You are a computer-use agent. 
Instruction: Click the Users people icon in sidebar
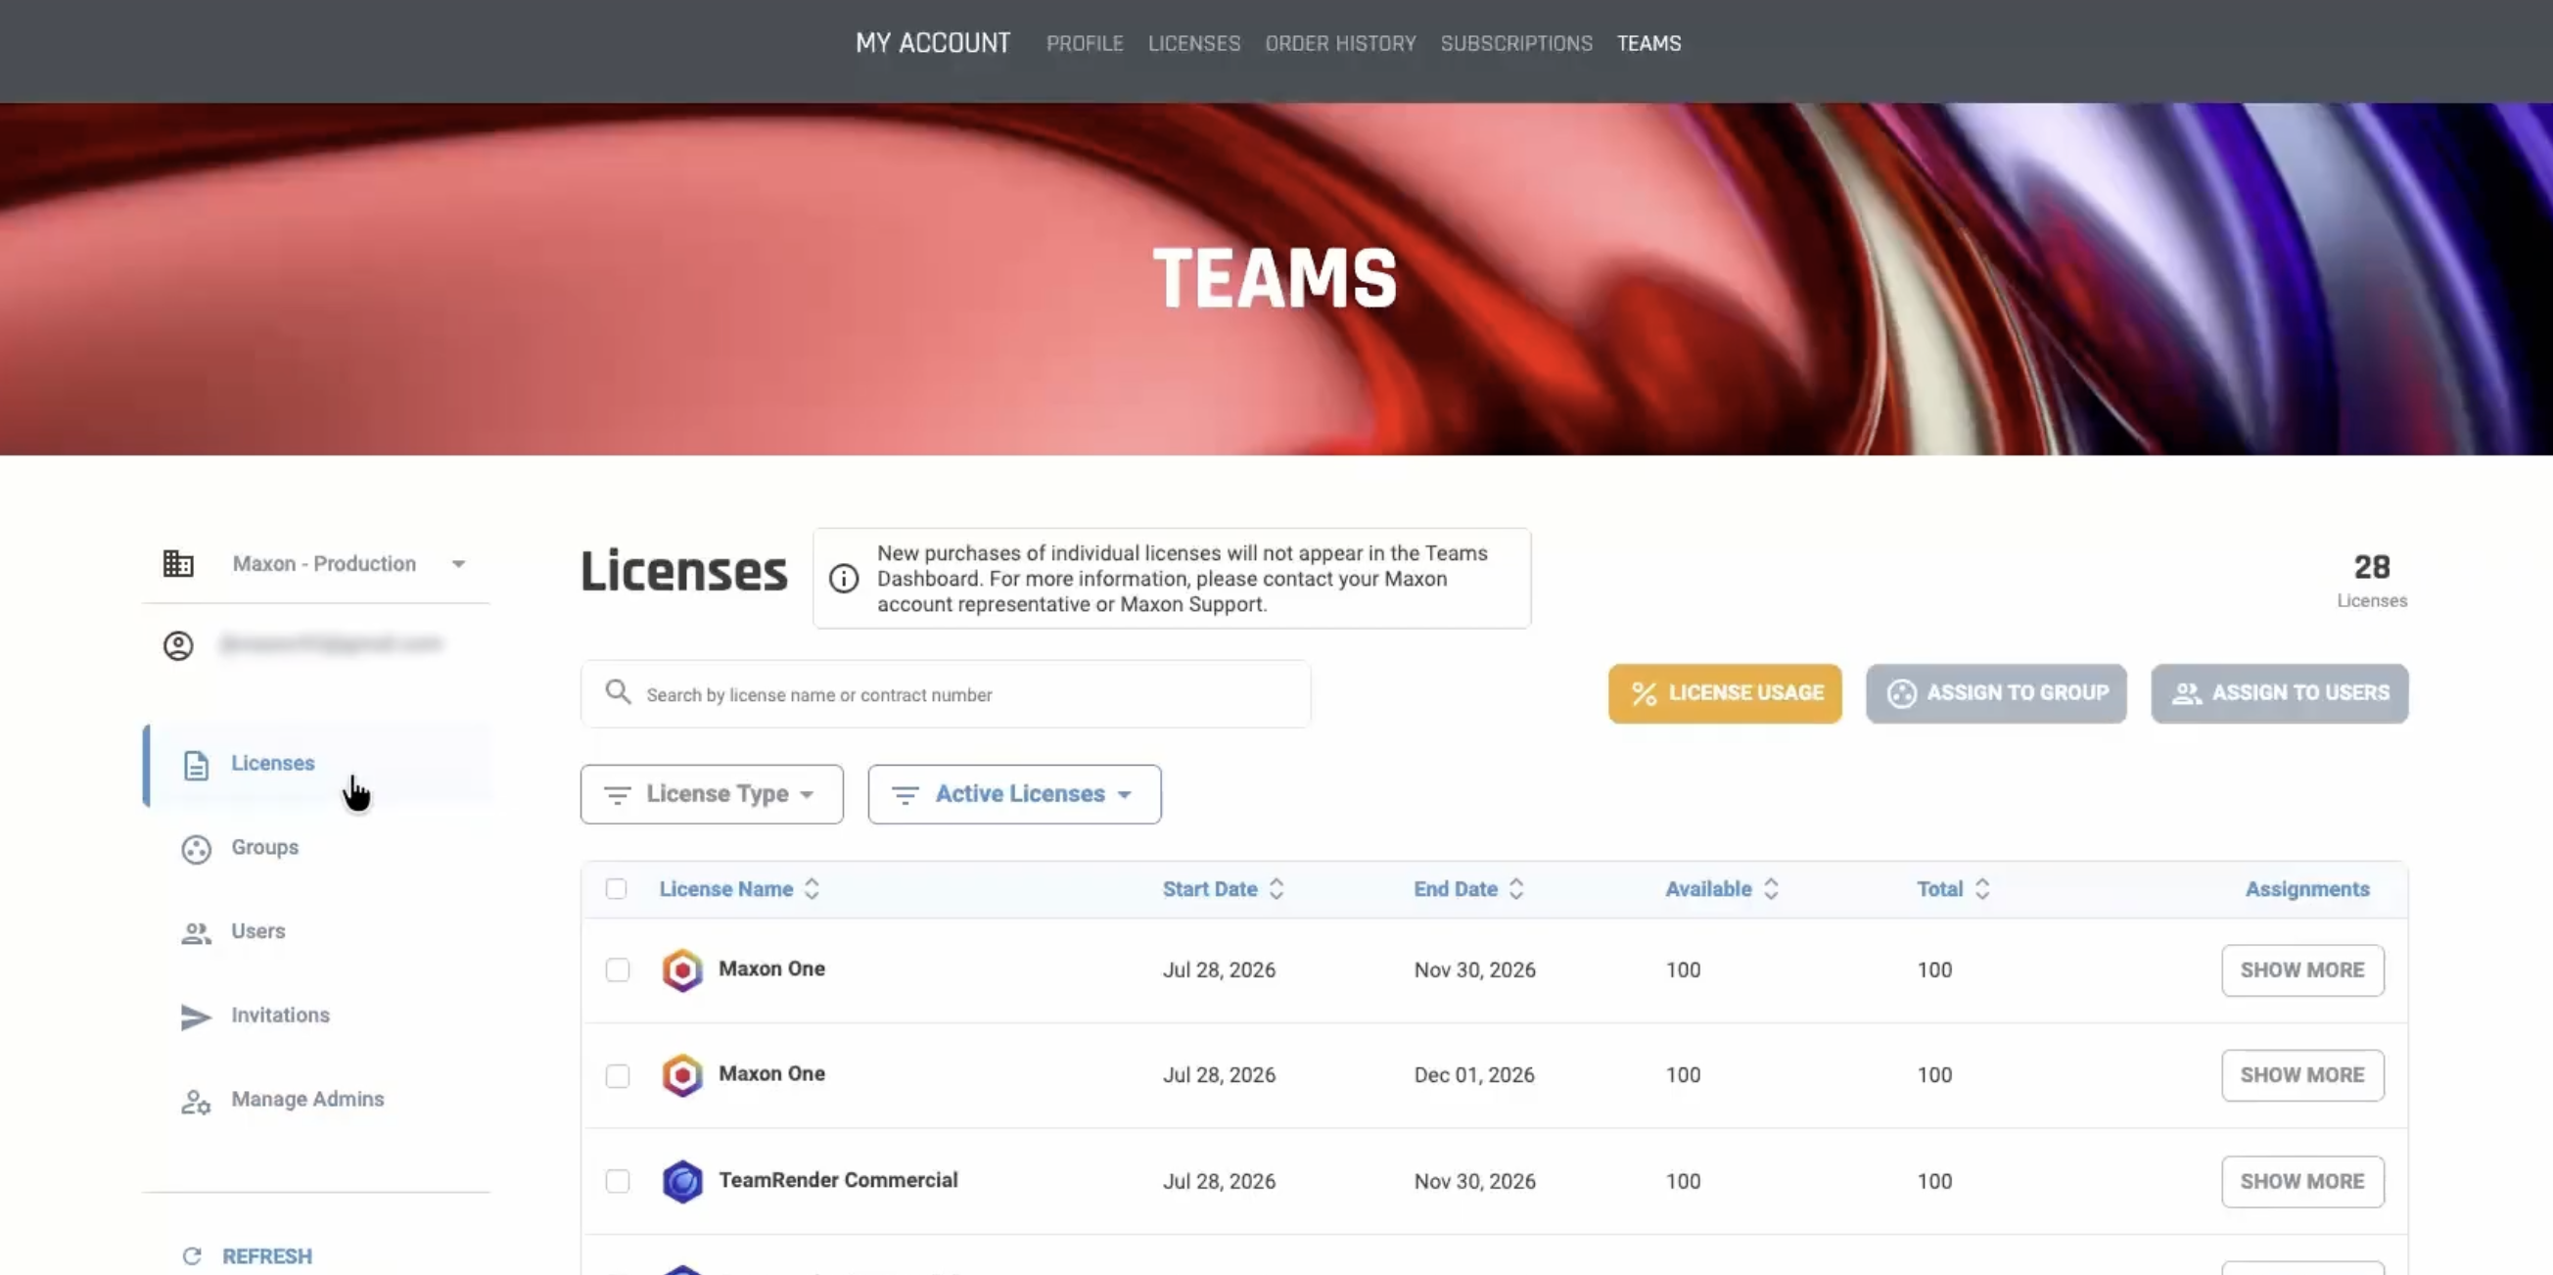196,933
